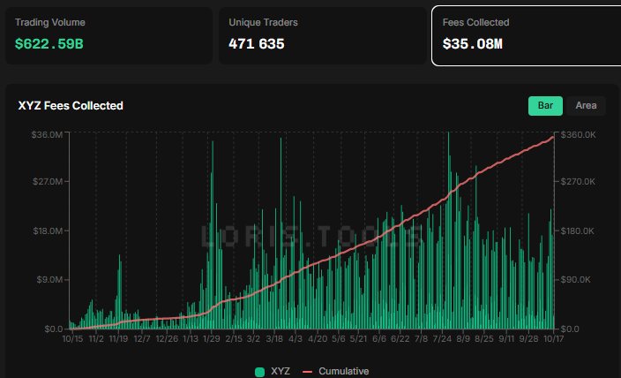Select the Unique Traders stat card
Viewport: 621px width, 378px height.
[x=323, y=35]
